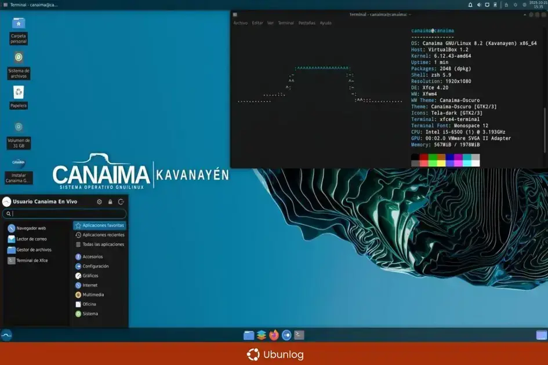Image resolution: width=548 pixels, height=365 pixels.
Task: Click the volume speaker icon in the top panel
Action: [479, 5]
